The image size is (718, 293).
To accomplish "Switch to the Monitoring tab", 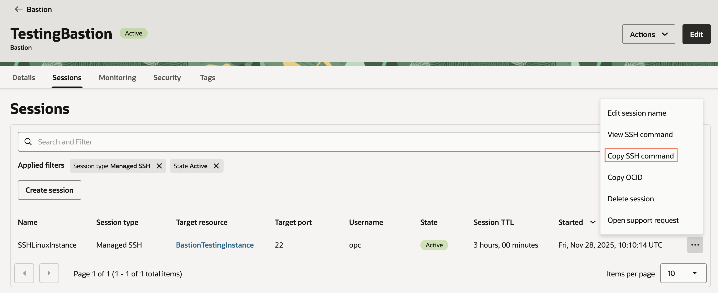I will 117,77.
